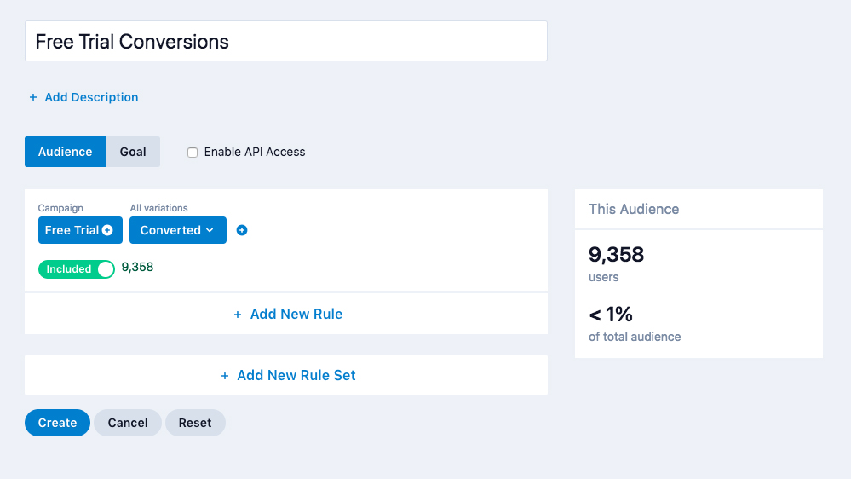Screen dimensions: 851x479
Task: Select the Free Trial campaign button
Action: tap(72, 230)
